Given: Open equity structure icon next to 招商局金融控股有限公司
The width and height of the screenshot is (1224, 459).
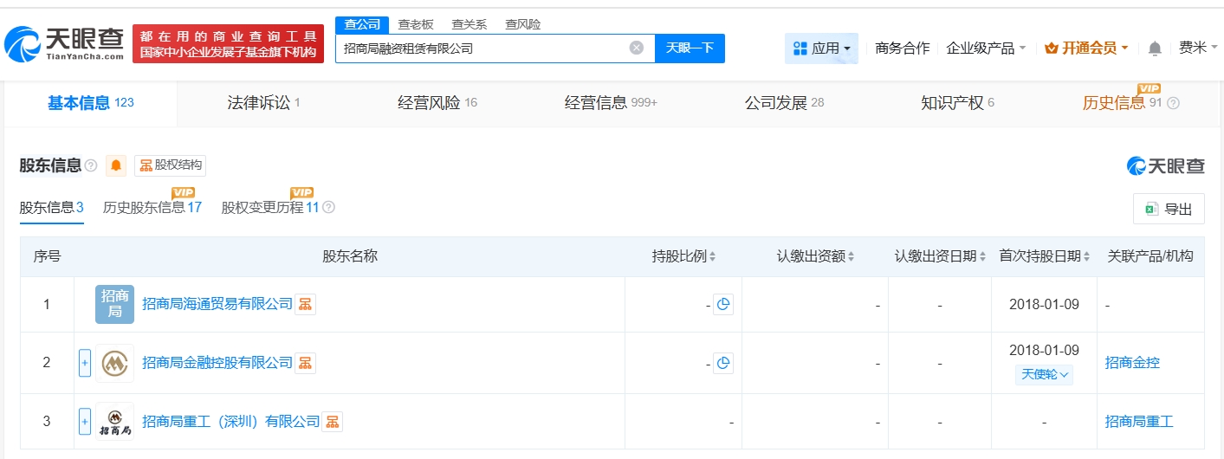Looking at the screenshot, I should (305, 363).
